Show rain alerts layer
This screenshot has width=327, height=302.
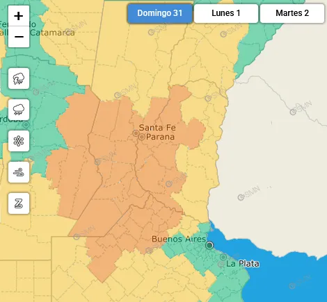pos(19,110)
